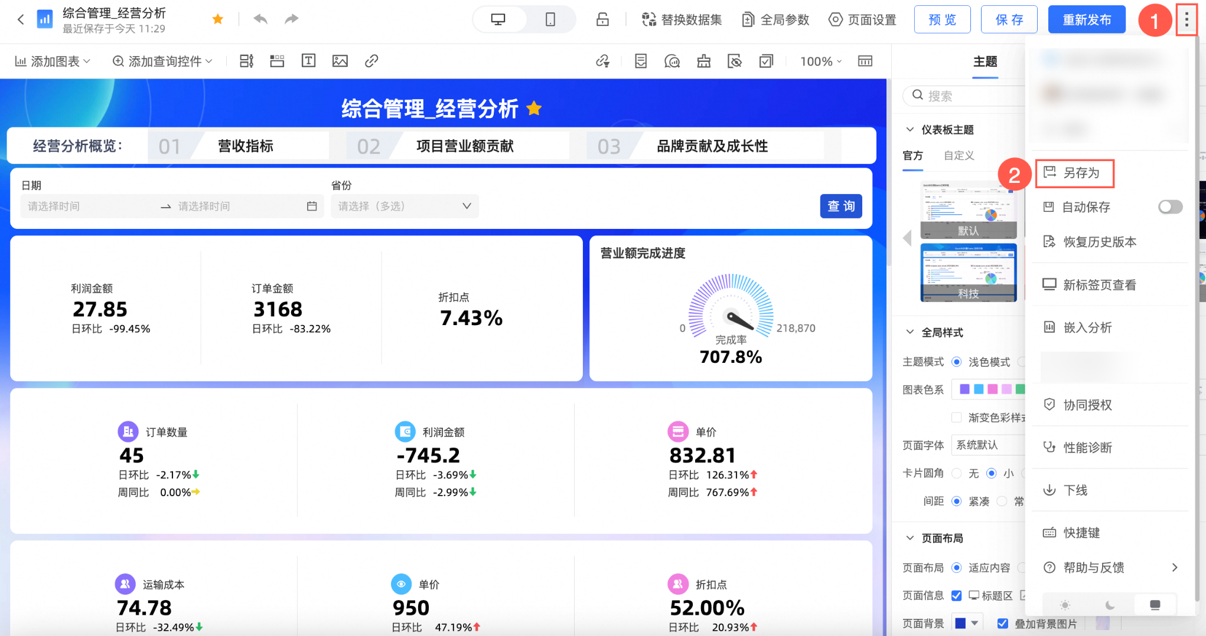Click the favorite star next to the dashboard title
This screenshot has height=636, width=1206.
point(218,19)
